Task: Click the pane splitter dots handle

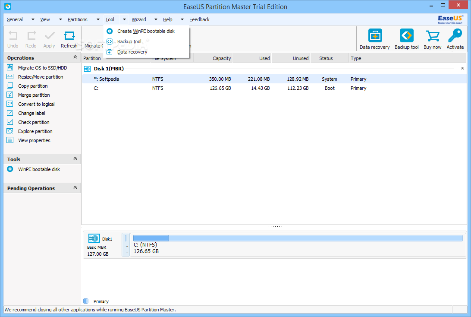Action: tap(275, 226)
